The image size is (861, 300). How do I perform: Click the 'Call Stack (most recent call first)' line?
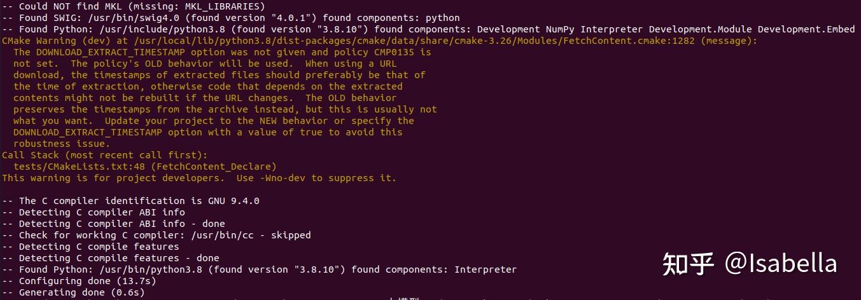point(105,155)
